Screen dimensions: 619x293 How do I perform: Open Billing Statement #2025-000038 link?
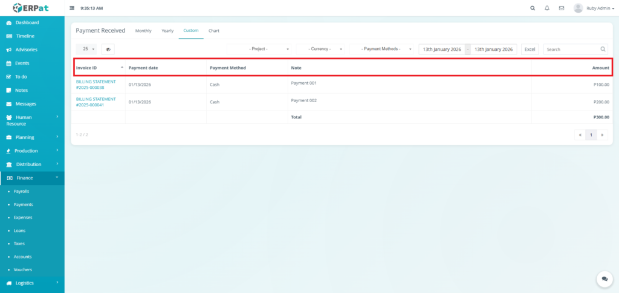96,85
